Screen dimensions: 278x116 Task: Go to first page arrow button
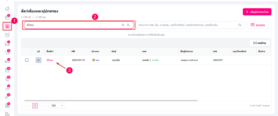click(x=25, y=106)
